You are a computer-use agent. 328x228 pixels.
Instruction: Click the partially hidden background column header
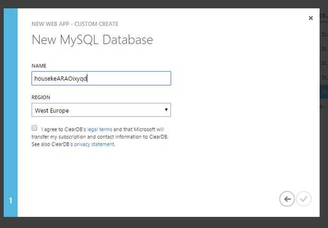coord(324,16)
